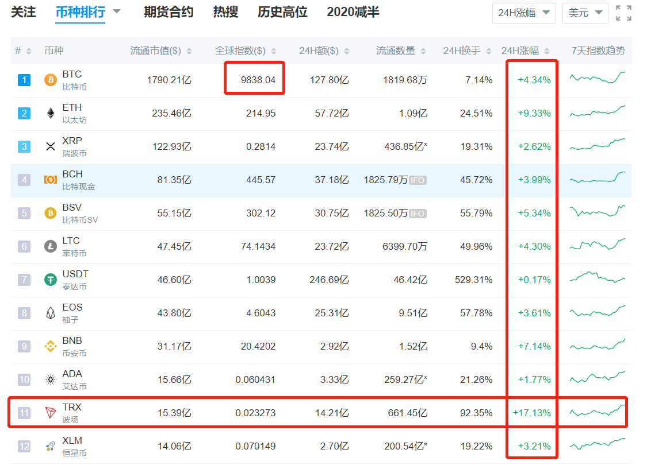Click EOS turnover 57.78%

476,313
